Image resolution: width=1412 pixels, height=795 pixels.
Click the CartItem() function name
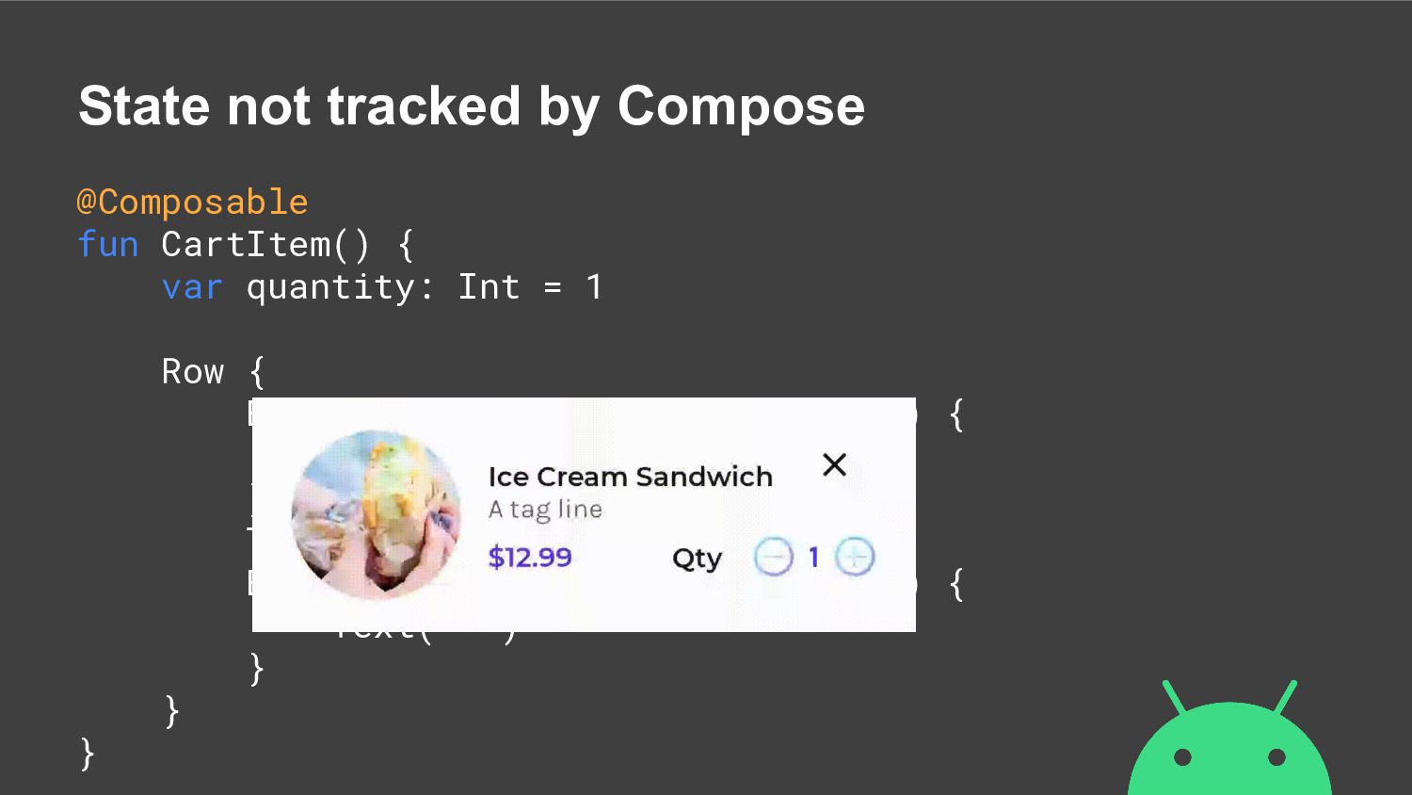(x=266, y=244)
